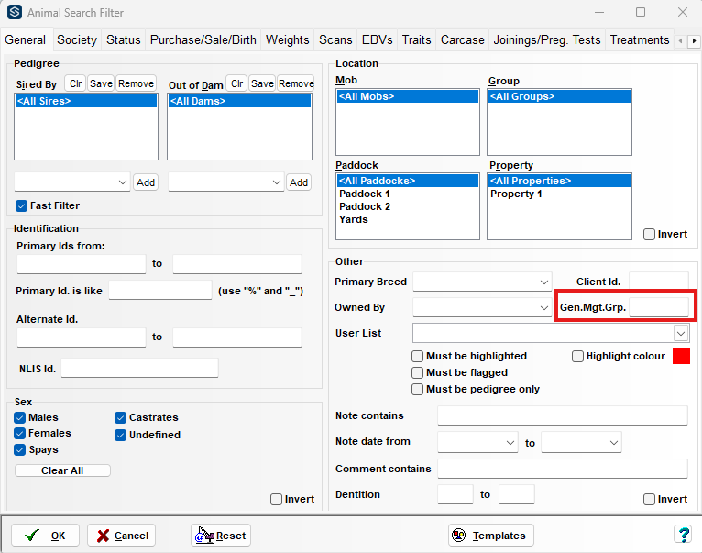Click the app icon in title bar
The image size is (702, 553).
click(14, 13)
